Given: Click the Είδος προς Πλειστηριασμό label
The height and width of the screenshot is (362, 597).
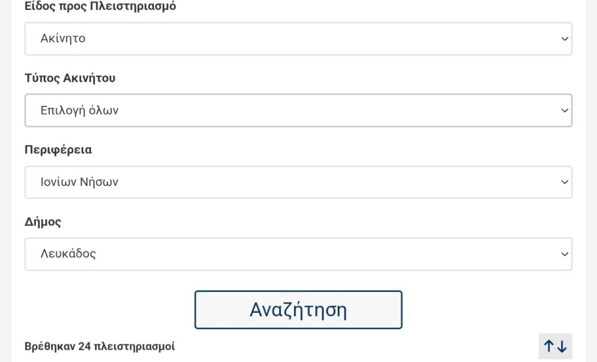Looking at the screenshot, I should click(x=100, y=6).
